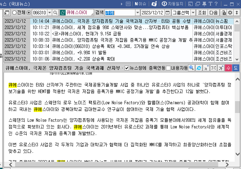
Task: Click the blue 도 sell button
Action: coord(236,68)
